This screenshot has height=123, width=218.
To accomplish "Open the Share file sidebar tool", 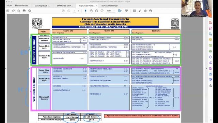I will click(x=211, y=74).
